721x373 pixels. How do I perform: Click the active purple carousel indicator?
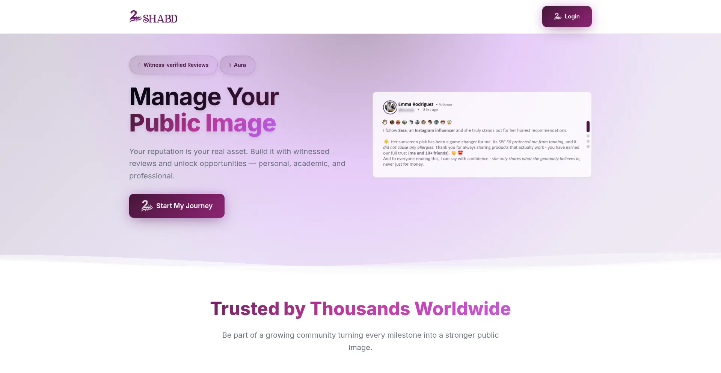[x=588, y=126]
